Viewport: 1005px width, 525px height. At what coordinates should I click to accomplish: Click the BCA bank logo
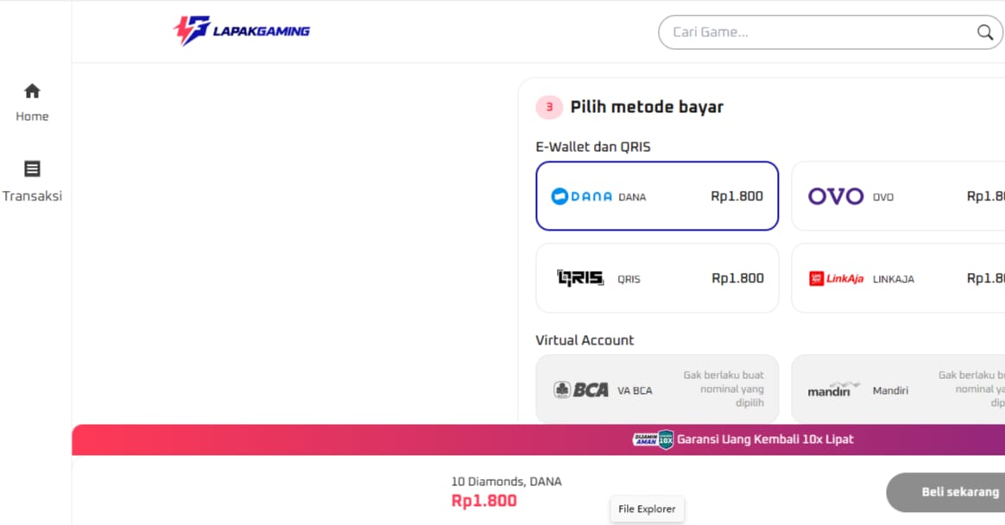coord(581,389)
